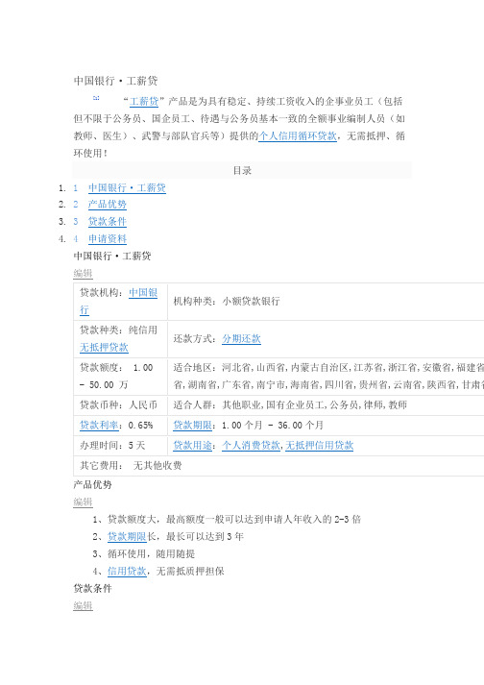The height and width of the screenshot is (685, 484).
Task: Open the 分期还款 repayment method link
Action: [x=242, y=338]
